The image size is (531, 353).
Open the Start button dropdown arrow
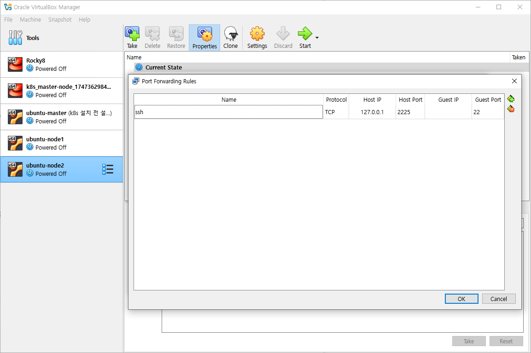tap(317, 38)
